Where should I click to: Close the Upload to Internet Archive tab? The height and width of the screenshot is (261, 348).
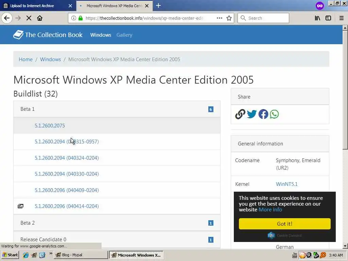point(70,6)
